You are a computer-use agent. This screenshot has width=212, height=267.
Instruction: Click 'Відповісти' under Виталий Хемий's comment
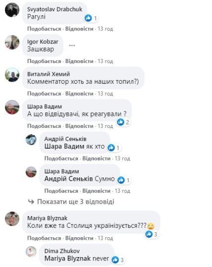pyautogui.click(x=79, y=94)
